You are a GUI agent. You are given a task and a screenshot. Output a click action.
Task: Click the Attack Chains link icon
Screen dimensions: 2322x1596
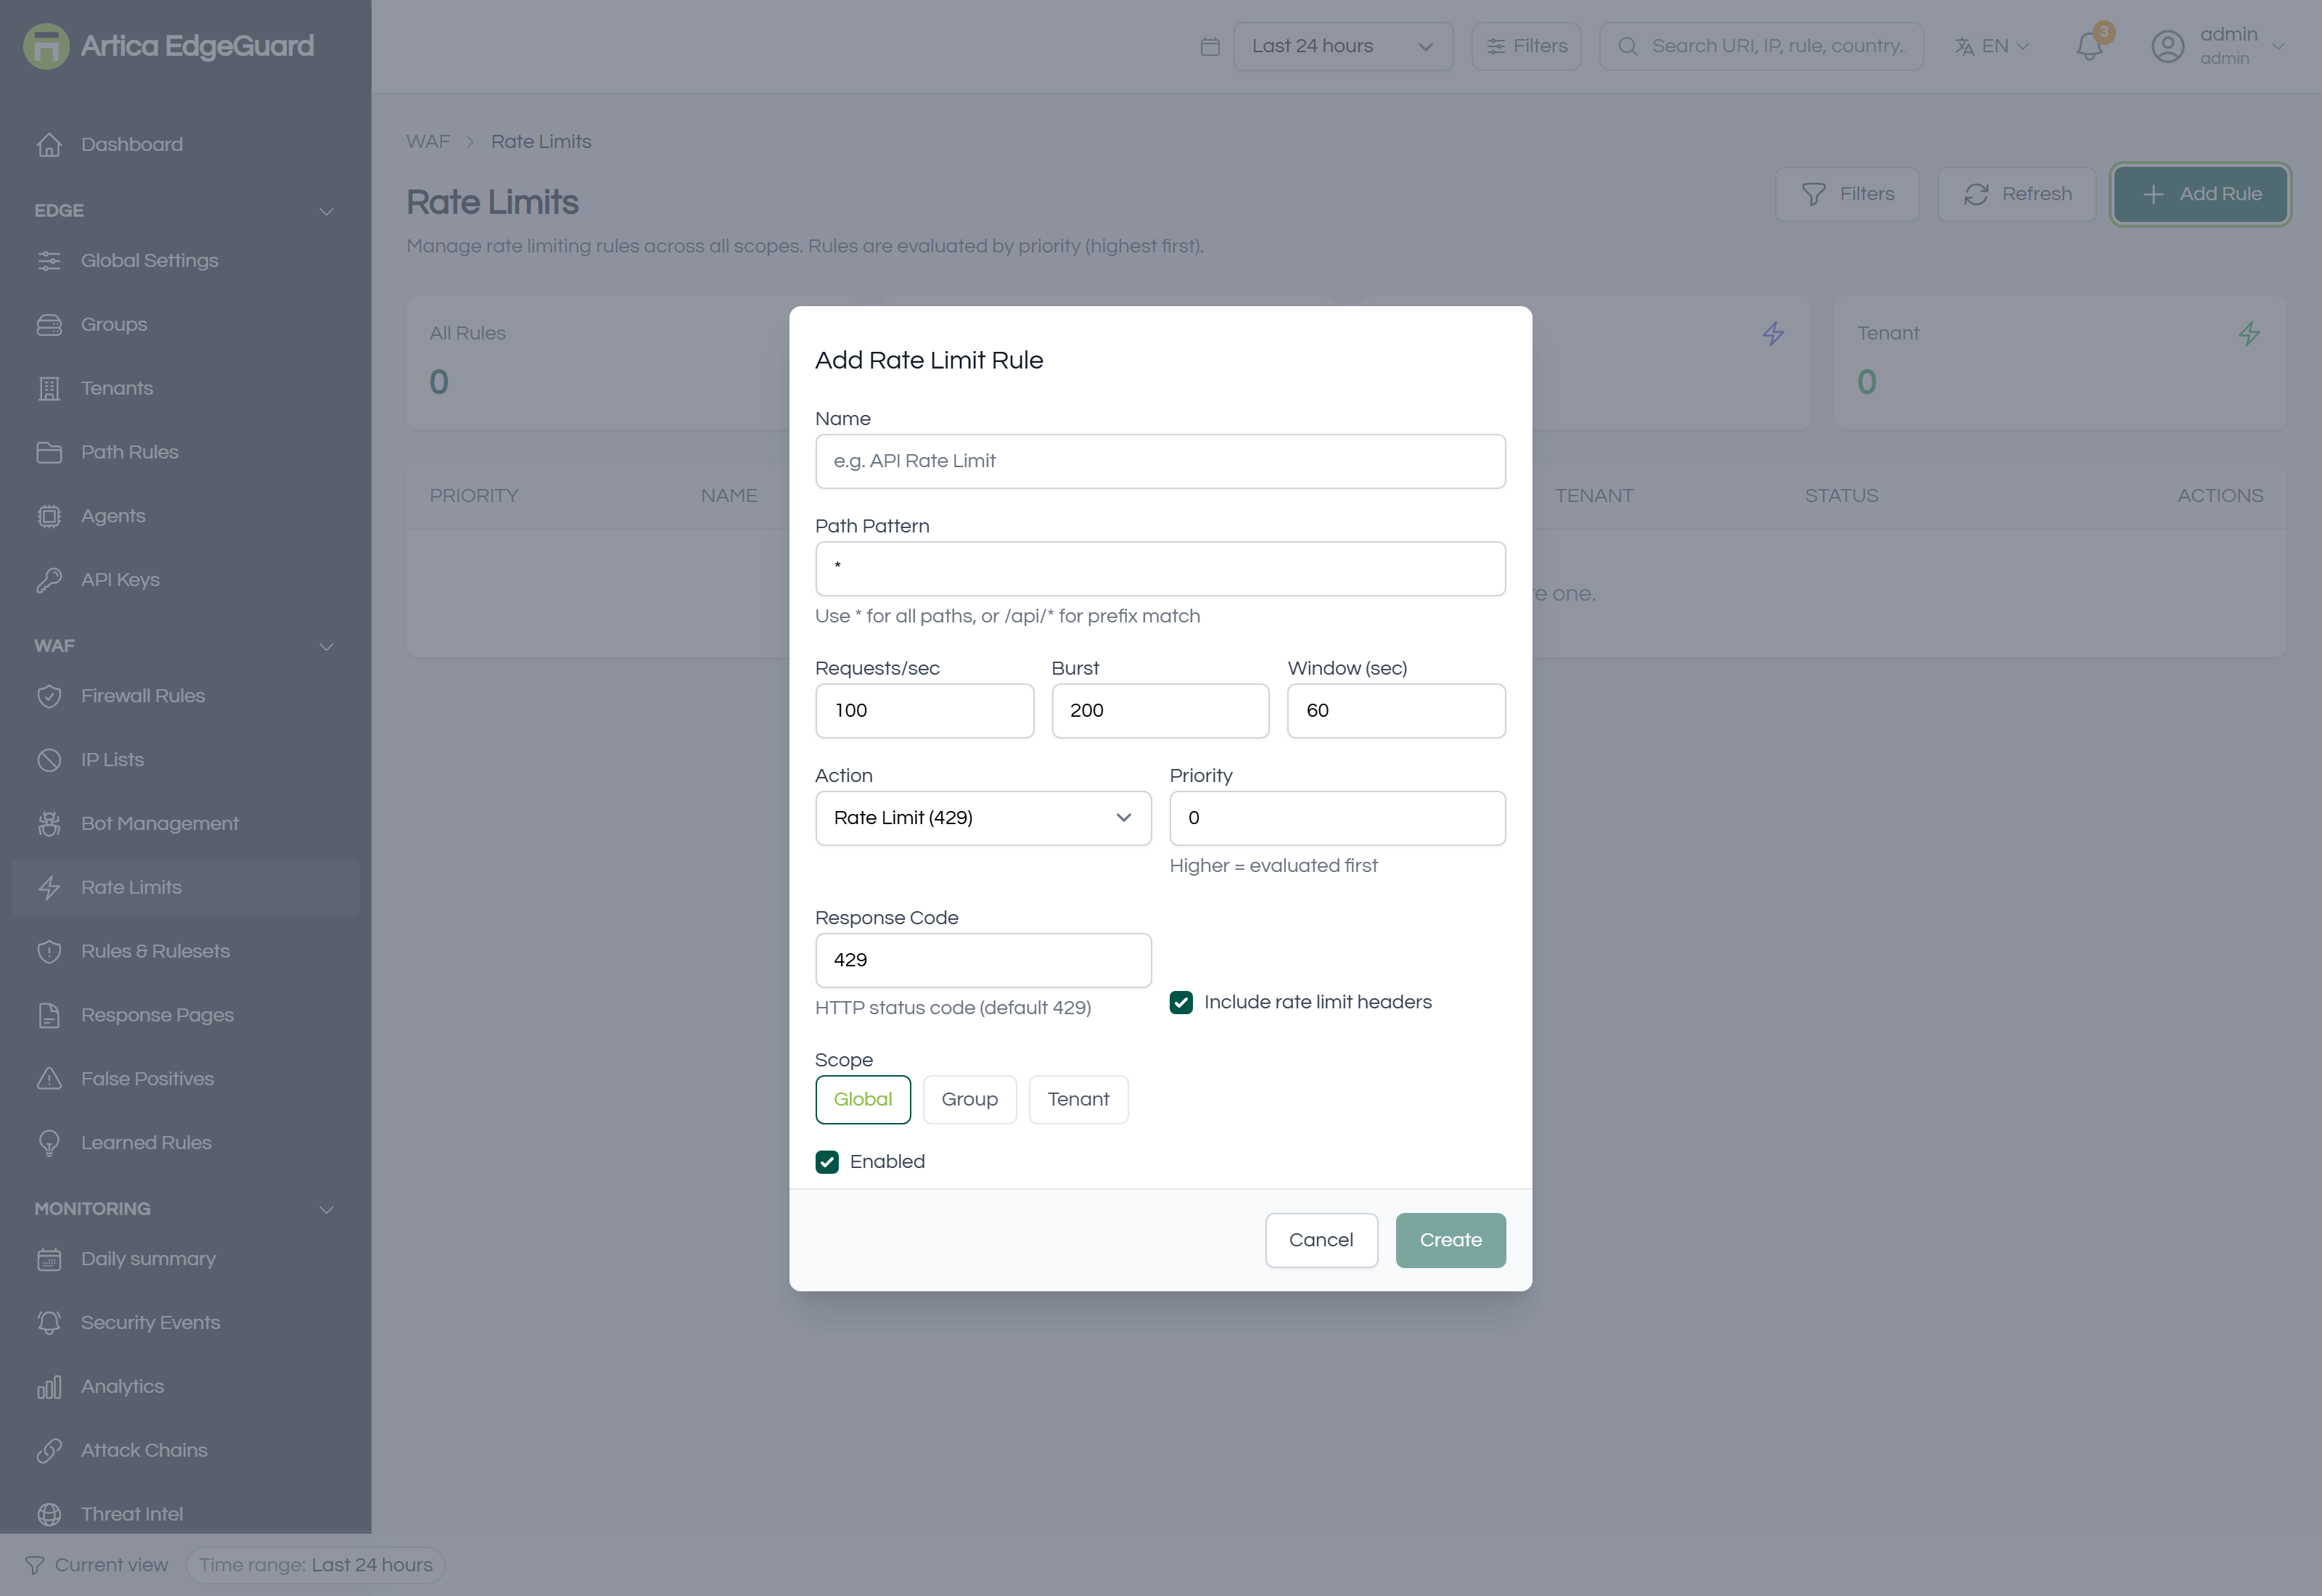coord(49,1451)
